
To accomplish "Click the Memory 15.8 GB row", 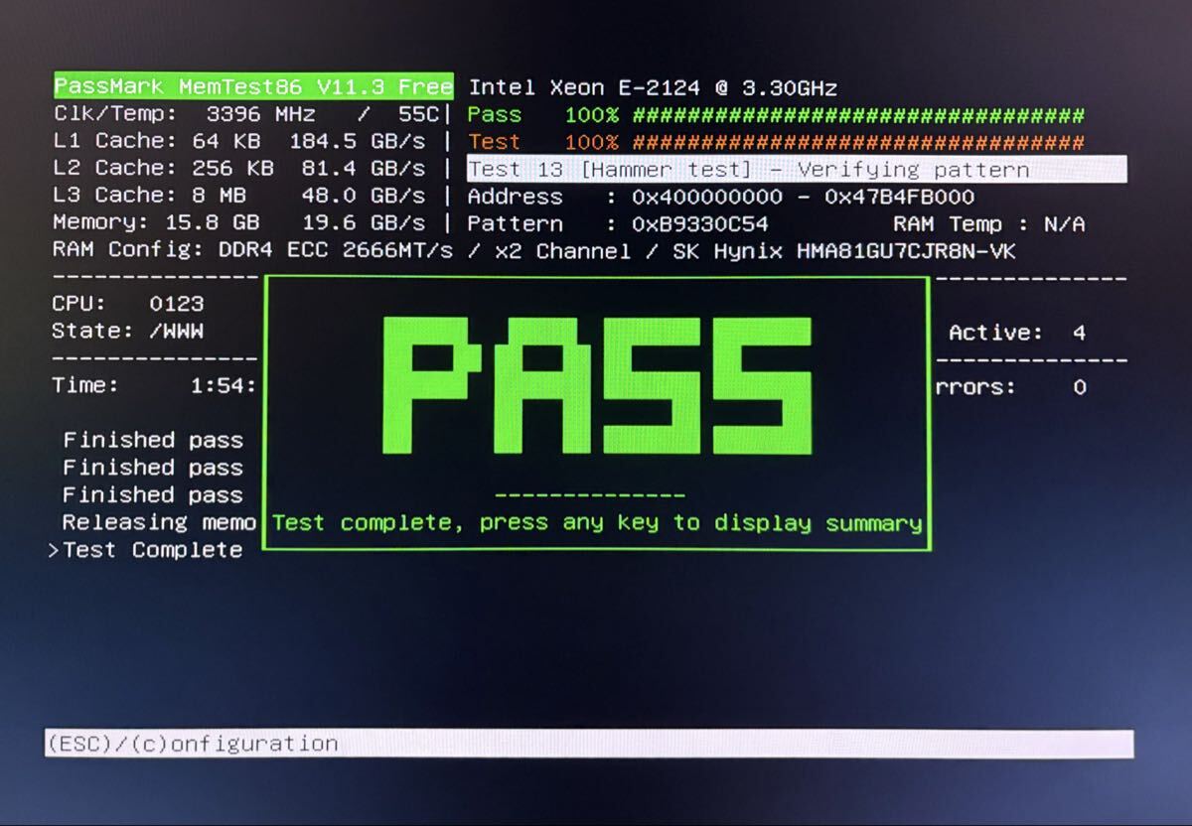I will point(239,222).
